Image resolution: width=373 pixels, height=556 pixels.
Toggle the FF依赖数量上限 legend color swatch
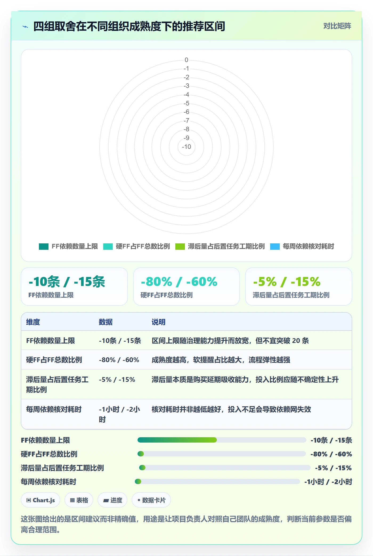(44, 247)
